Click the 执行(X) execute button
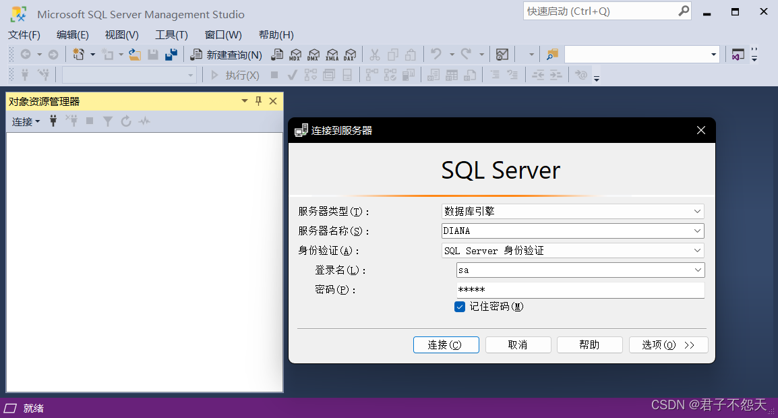This screenshot has width=778, height=418. pos(235,75)
